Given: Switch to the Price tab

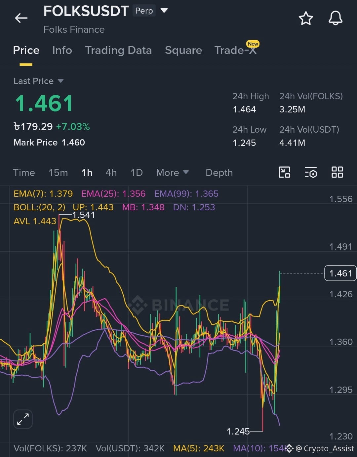Looking at the screenshot, I should coord(26,50).
